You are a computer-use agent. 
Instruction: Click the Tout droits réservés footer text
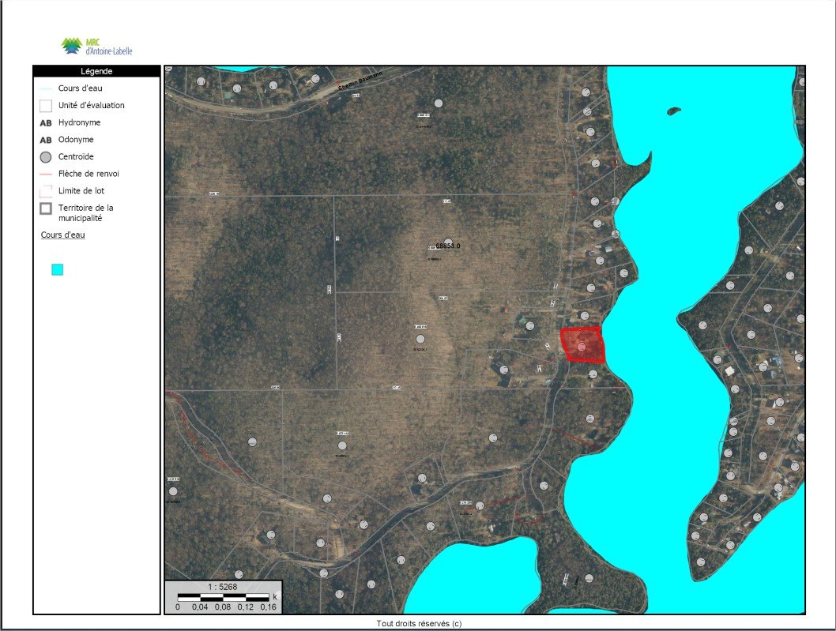(419, 623)
